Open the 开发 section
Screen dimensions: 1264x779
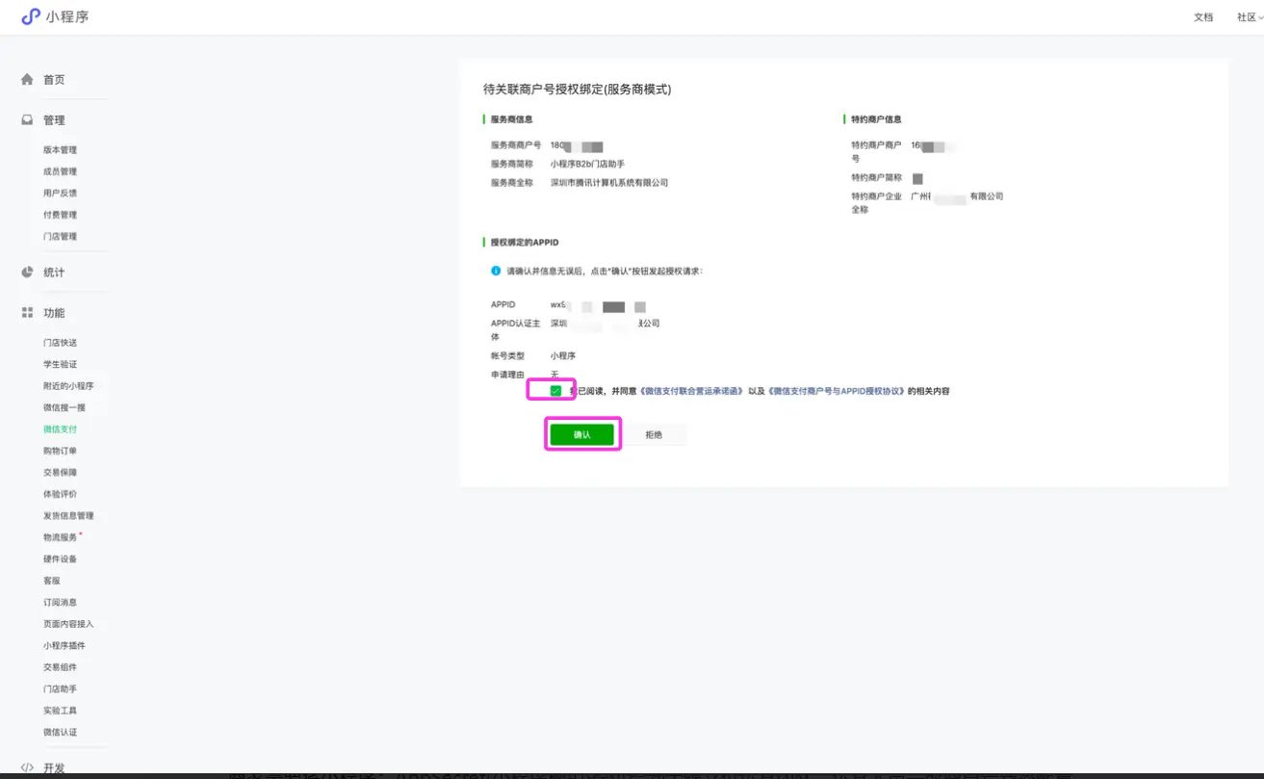(x=54, y=768)
